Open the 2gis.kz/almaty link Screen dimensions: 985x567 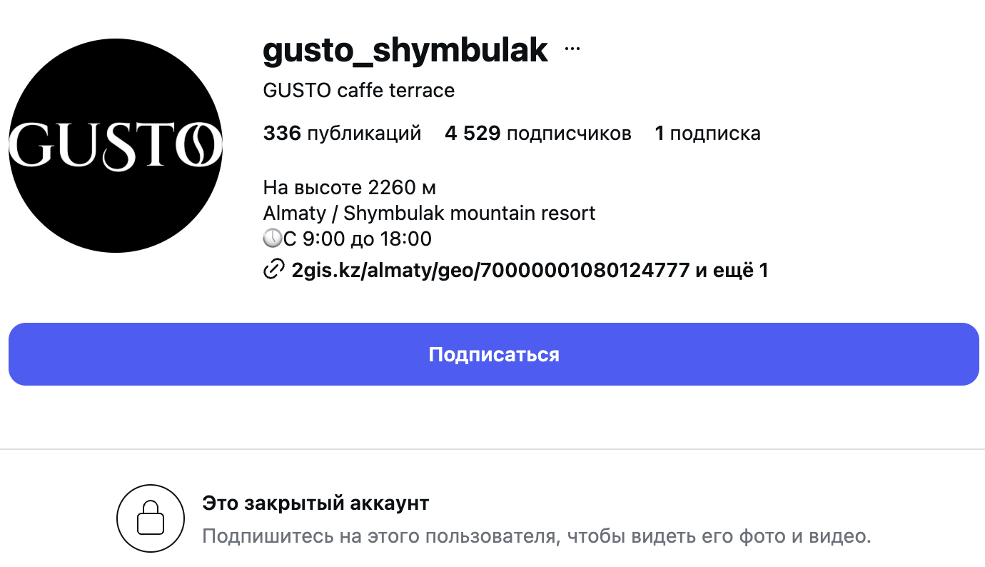pos(490,271)
